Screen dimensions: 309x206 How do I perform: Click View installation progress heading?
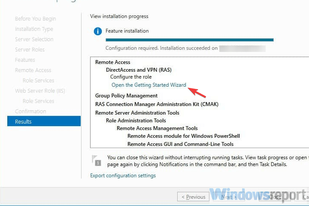click(x=119, y=16)
